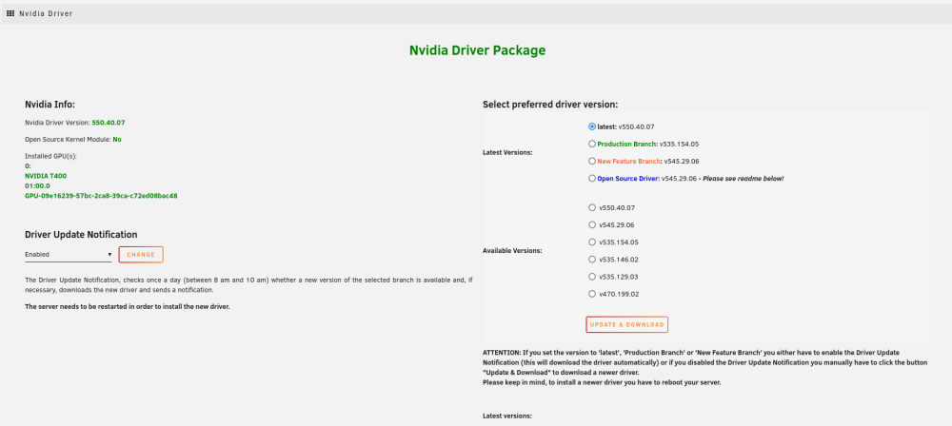Click the GPU UUID GPU-09e16239 text
Screen dimensions: 952x426
(x=101, y=196)
